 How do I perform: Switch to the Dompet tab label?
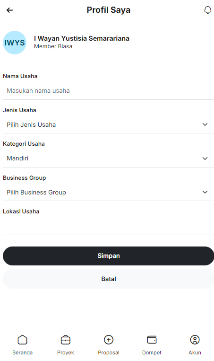pyautogui.click(x=152, y=352)
